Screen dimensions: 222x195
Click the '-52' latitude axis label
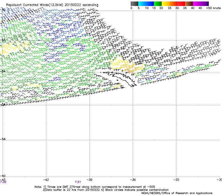click(3, 40)
